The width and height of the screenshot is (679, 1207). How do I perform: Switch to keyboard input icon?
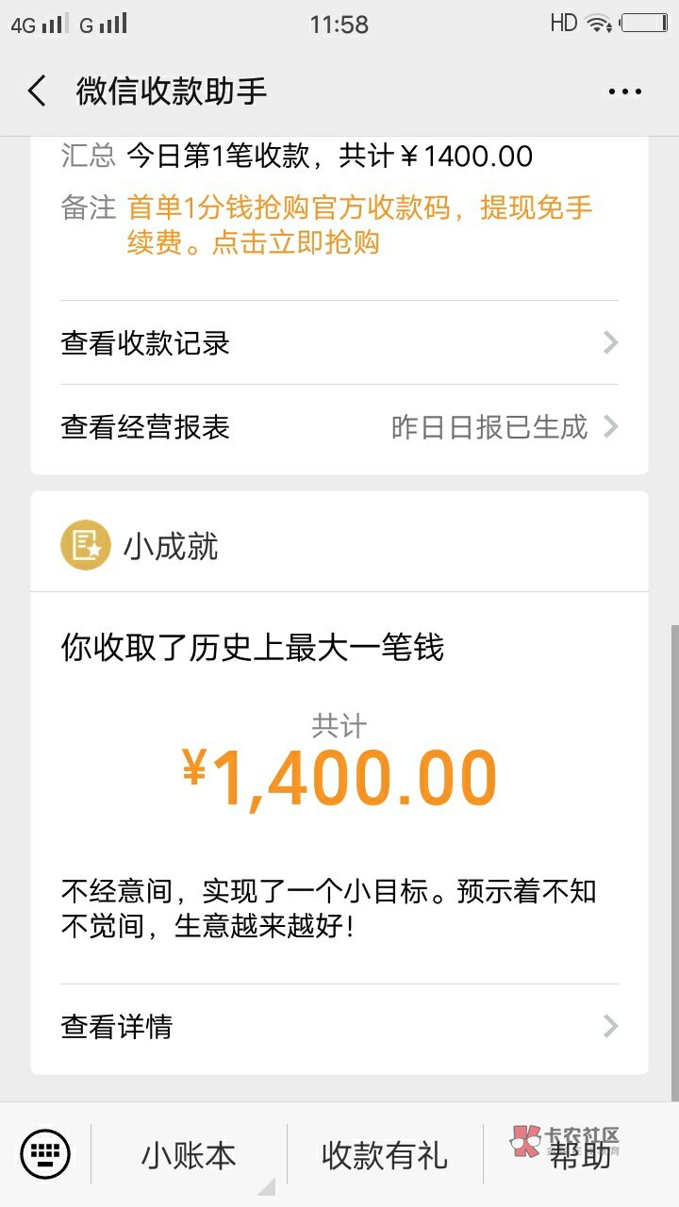[45, 1154]
